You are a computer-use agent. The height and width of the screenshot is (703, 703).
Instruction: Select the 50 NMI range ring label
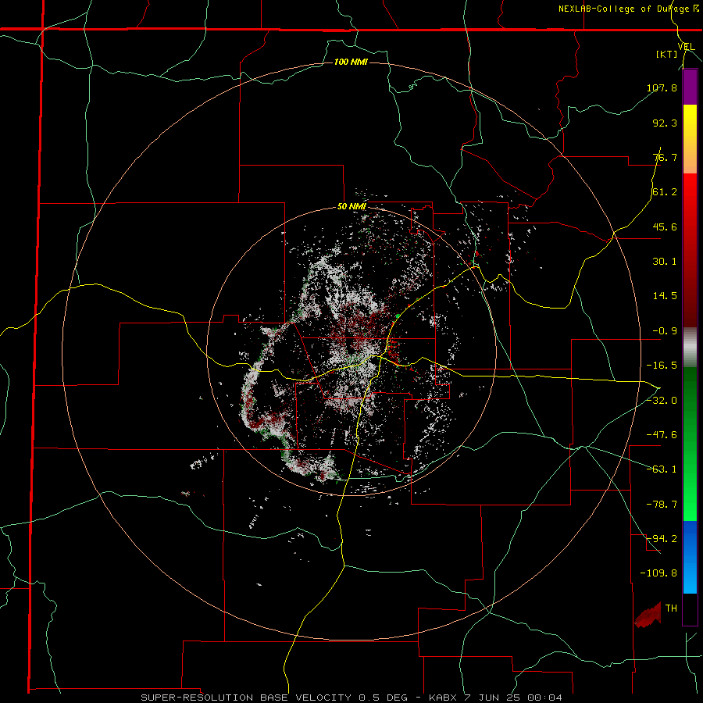352,207
